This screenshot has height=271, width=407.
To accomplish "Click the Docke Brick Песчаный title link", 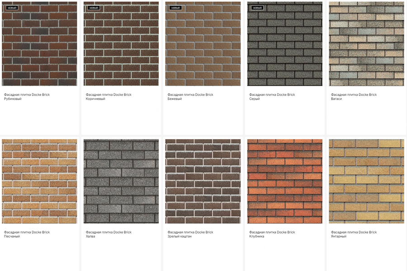I will (x=27, y=234).
